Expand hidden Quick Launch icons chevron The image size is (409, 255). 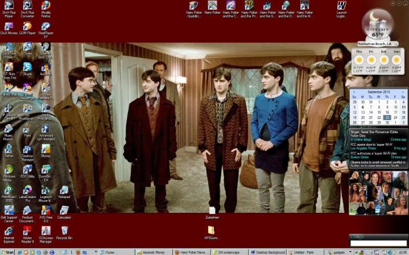(x=96, y=252)
